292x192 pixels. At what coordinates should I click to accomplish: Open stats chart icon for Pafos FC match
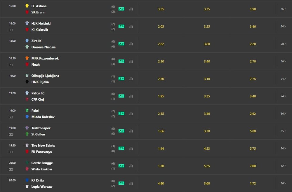tap(131, 96)
